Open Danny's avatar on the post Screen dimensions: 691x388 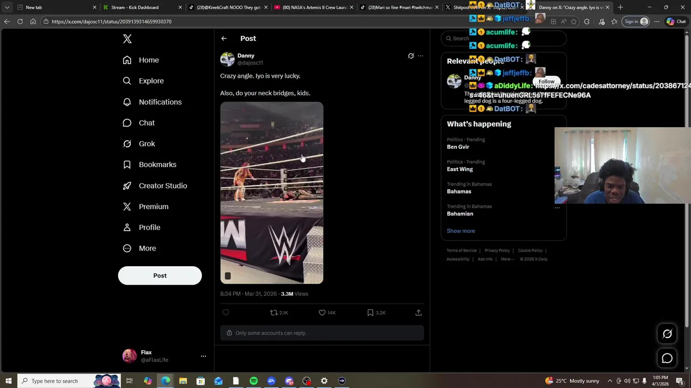227,59
